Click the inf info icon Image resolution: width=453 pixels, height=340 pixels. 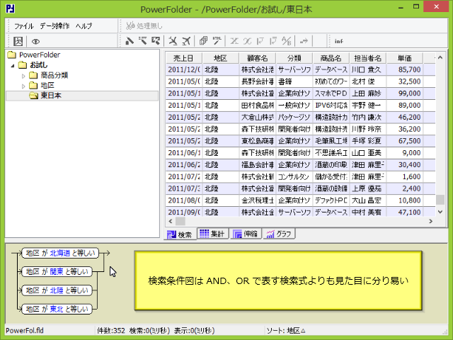coord(338,41)
